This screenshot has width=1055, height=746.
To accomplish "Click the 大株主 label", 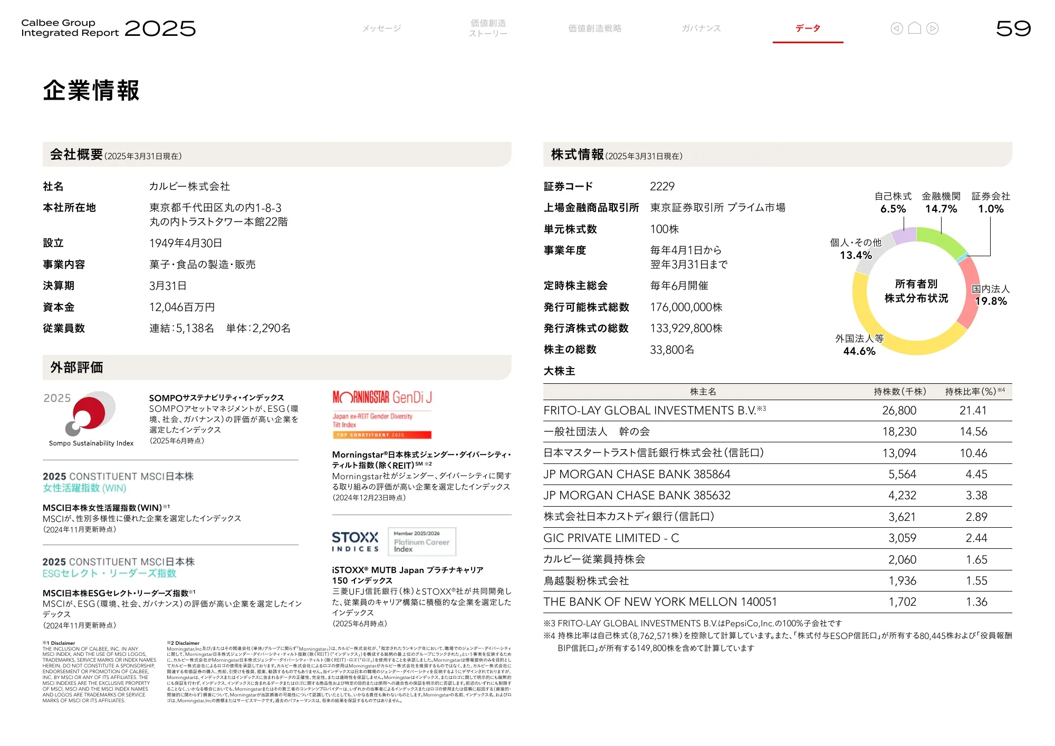I will pos(559,371).
